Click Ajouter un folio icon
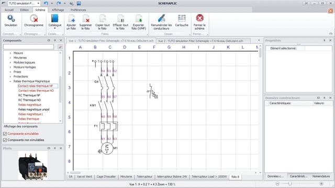The width and height of the screenshot is (335, 188). click(71, 19)
